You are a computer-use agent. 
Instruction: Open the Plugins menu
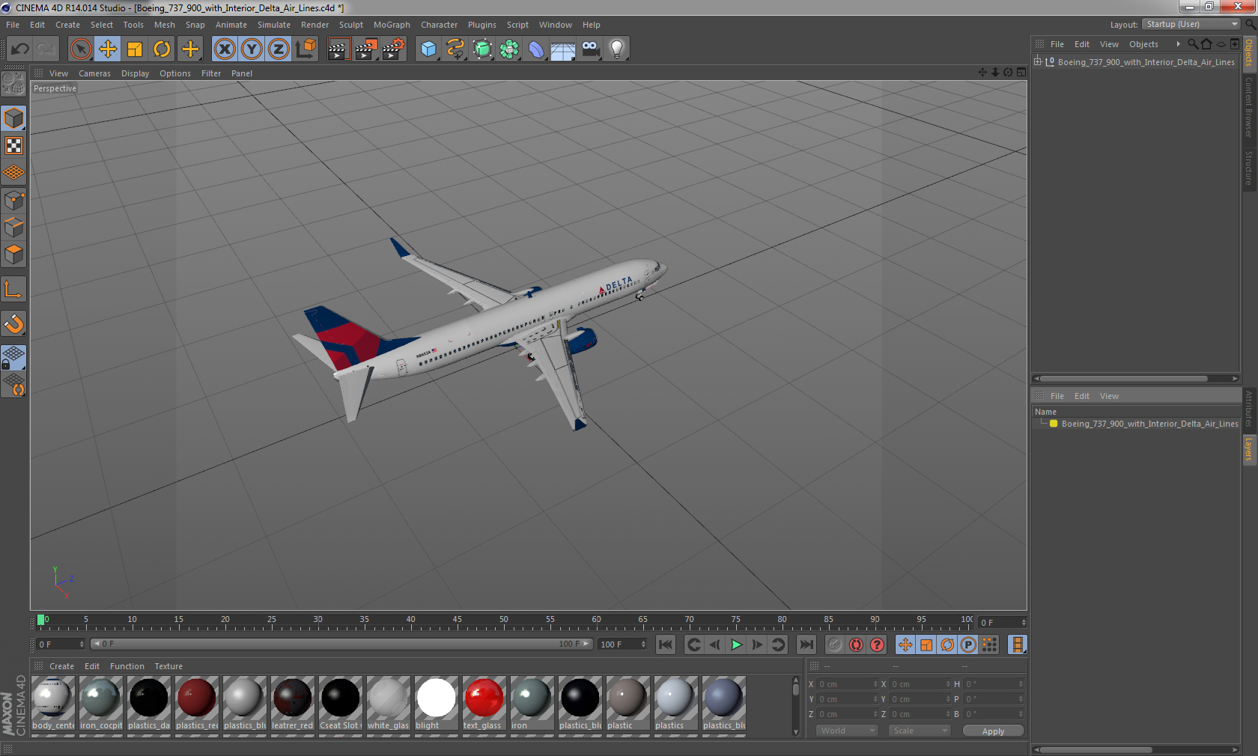(x=482, y=25)
